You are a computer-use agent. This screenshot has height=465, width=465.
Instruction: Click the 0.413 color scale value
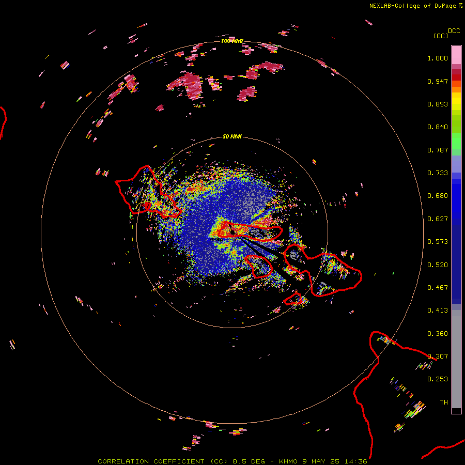click(x=438, y=311)
